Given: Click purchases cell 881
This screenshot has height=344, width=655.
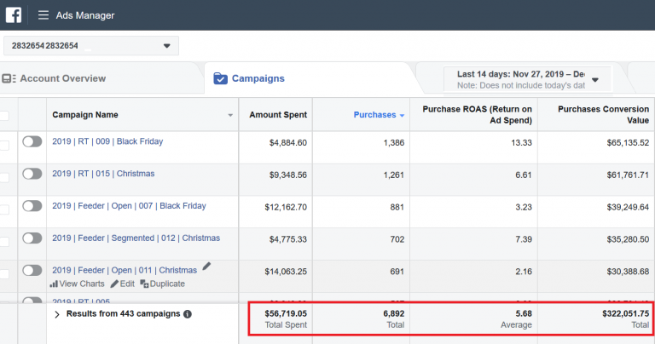Looking at the screenshot, I should coord(397,207).
